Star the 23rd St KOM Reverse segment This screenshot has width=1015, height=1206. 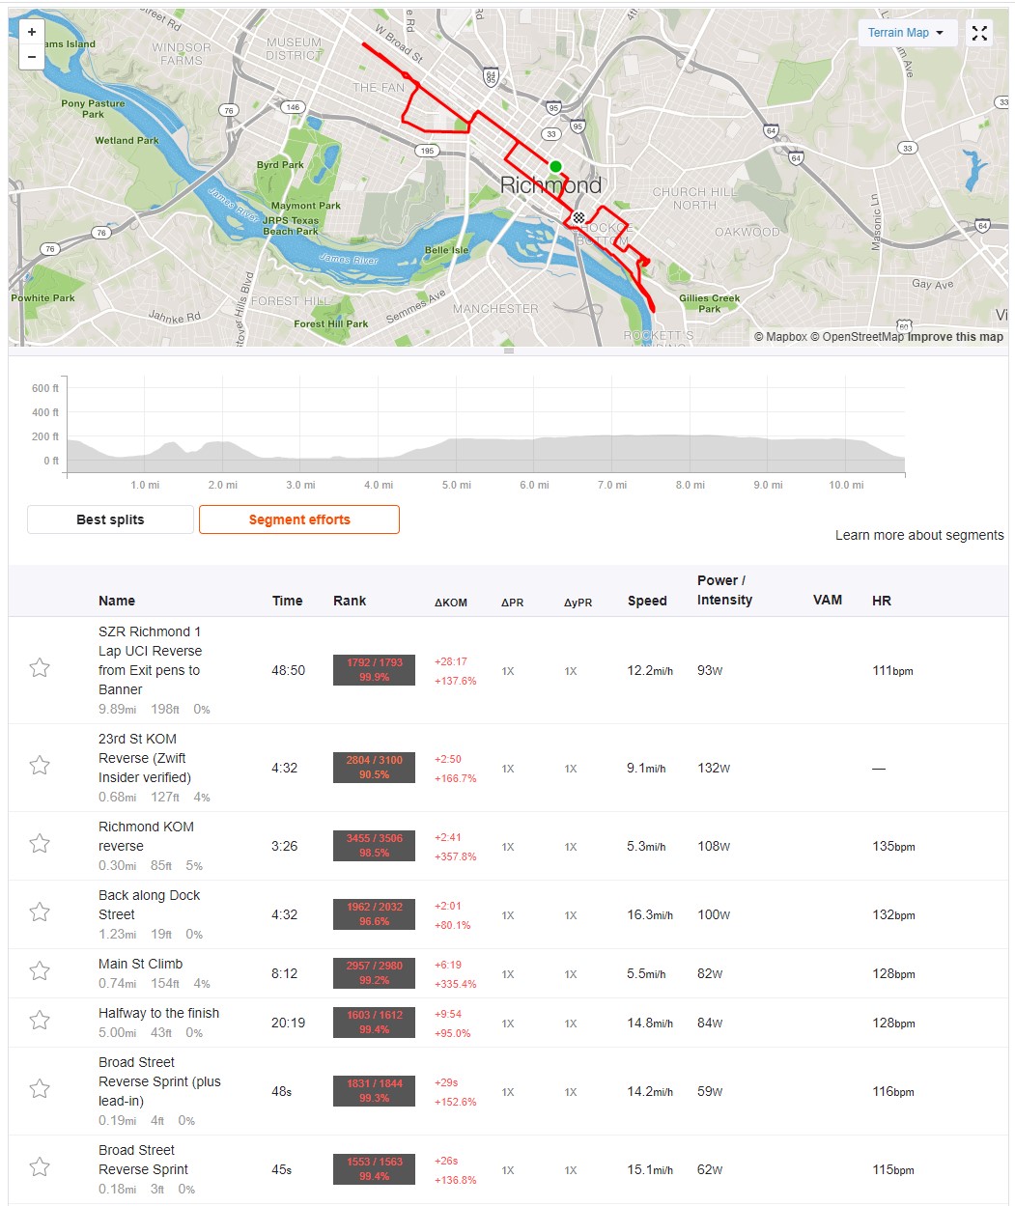tap(40, 766)
